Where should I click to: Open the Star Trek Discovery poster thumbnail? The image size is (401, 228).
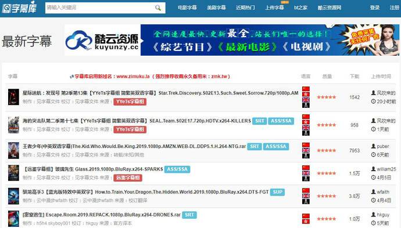tap(13, 97)
